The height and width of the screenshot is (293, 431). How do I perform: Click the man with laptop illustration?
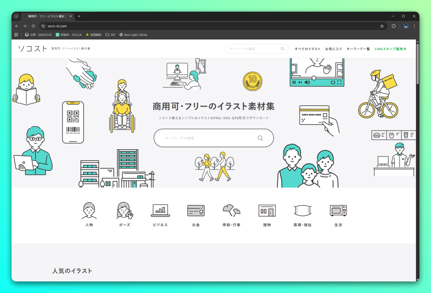click(33, 150)
